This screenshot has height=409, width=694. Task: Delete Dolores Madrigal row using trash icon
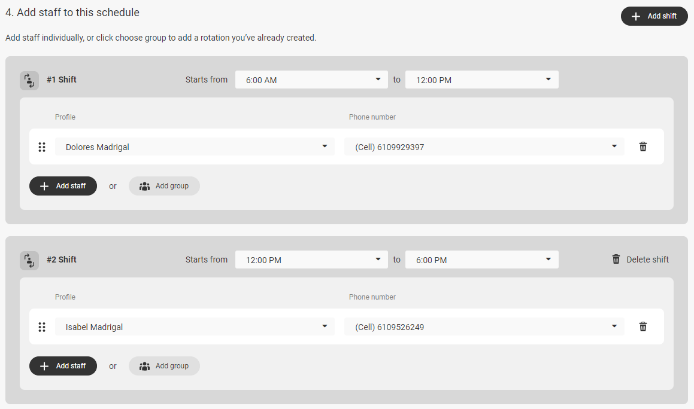click(643, 146)
